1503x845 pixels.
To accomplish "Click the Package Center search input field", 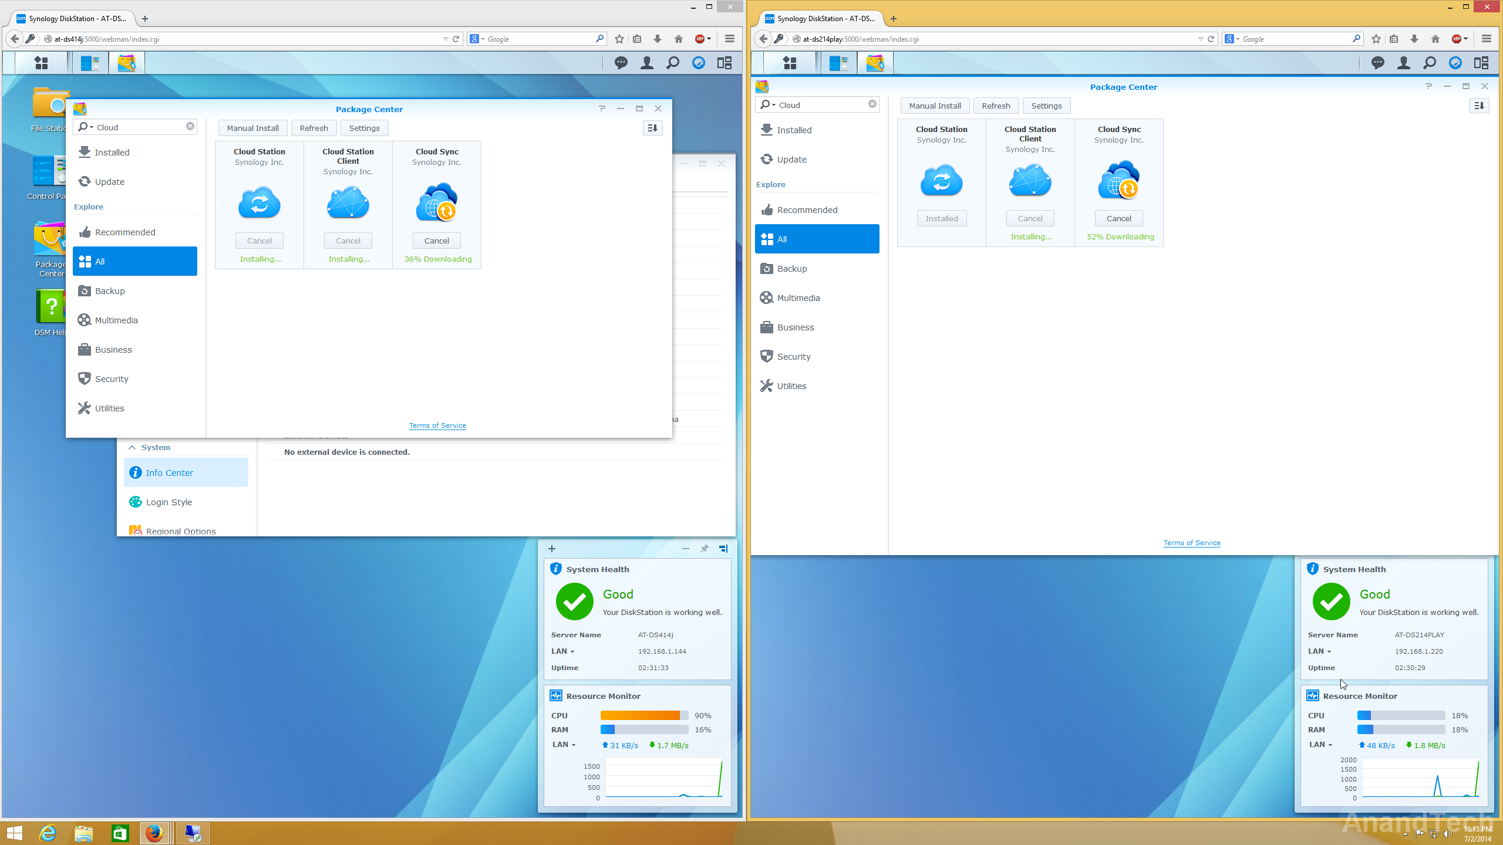I will click(x=134, y=127).
